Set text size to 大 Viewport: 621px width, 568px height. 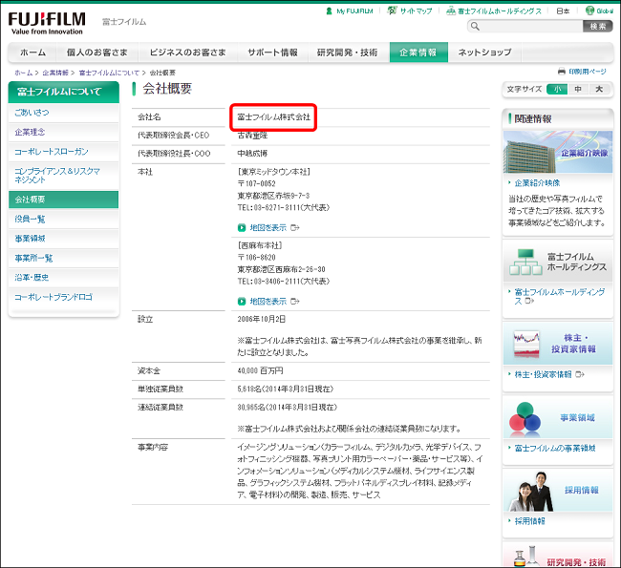click(x=599, y=89)
